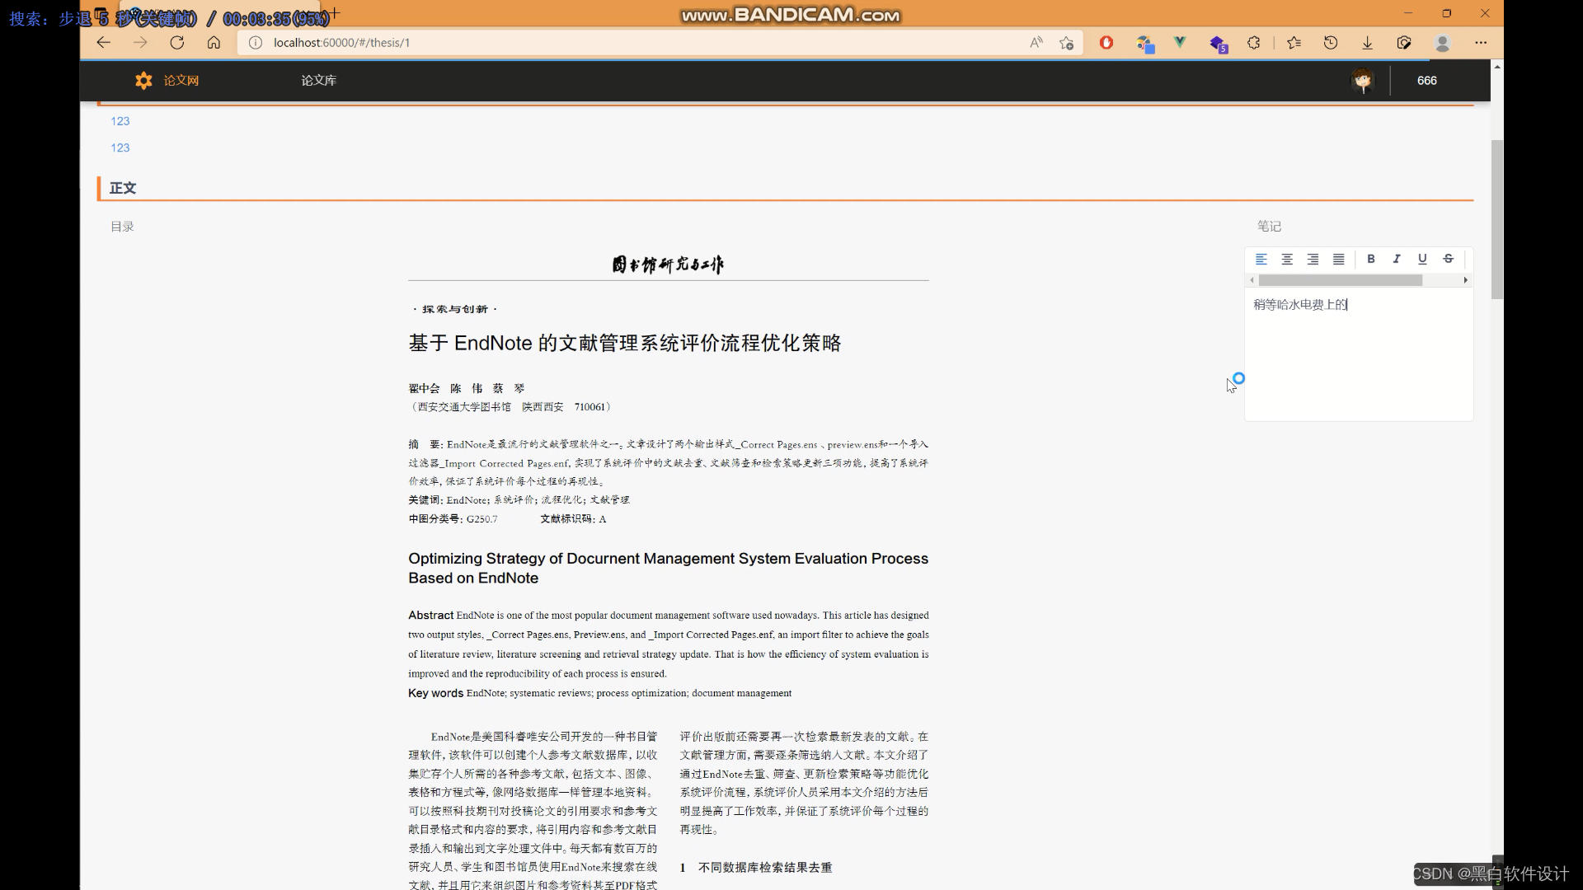
Task: Click the 目录 label
Action: [122, 227]
